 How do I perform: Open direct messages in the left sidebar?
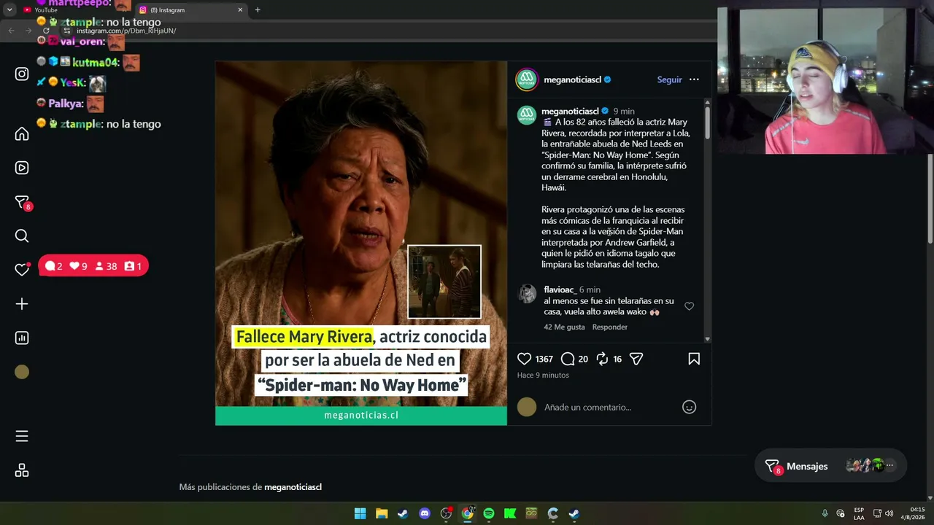pyautogui.click(x=22, y=202)
